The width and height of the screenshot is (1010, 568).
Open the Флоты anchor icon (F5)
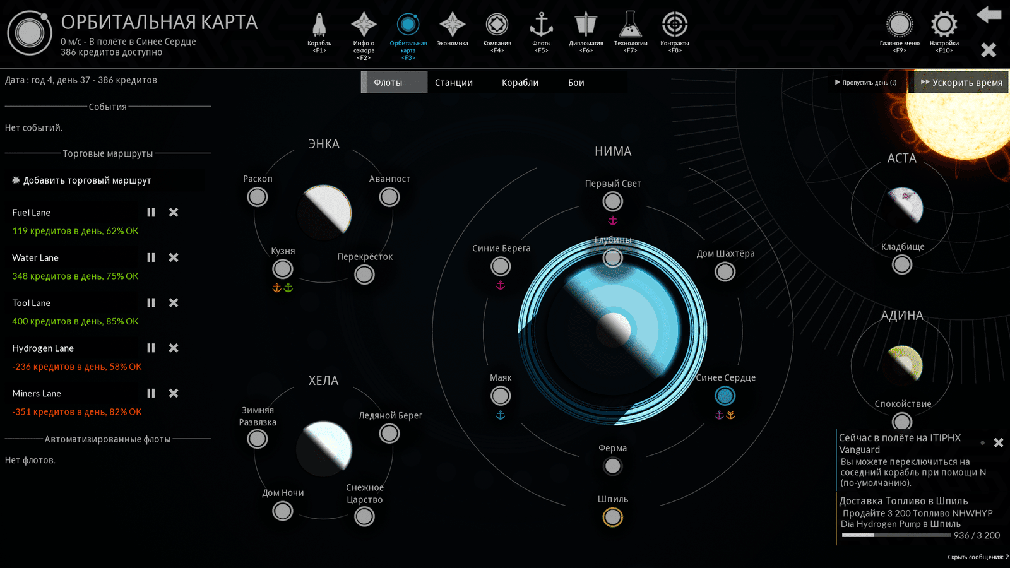[x=541, y=25]
